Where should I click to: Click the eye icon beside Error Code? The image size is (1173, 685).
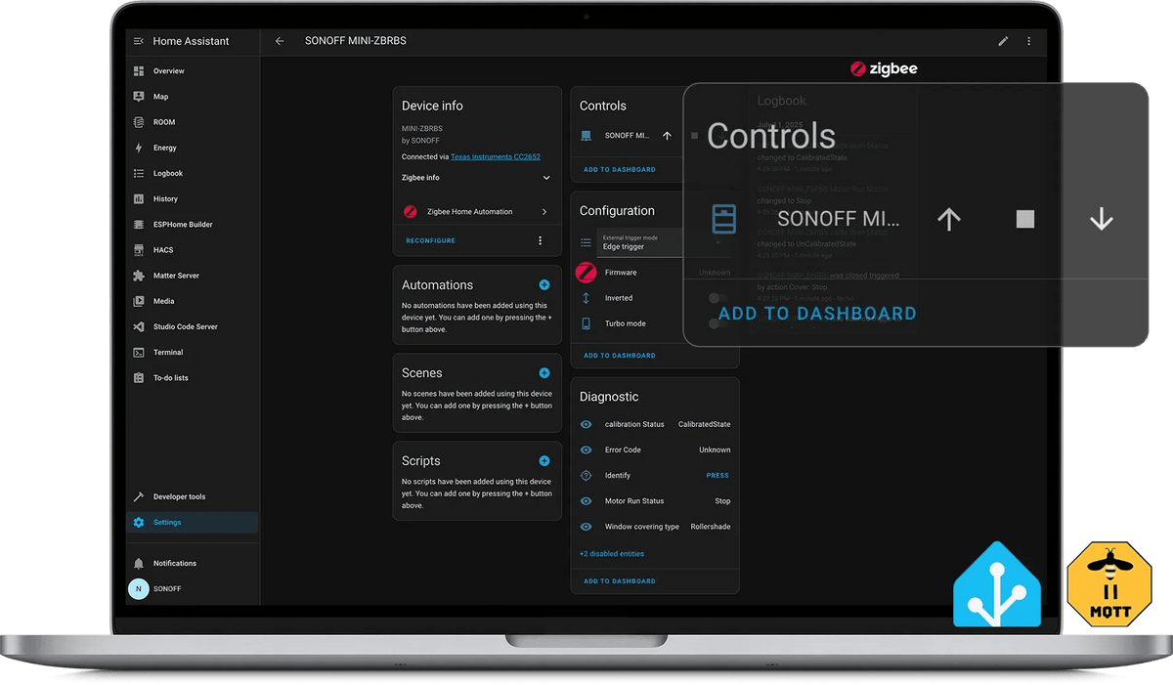click(x=586, y=450)
